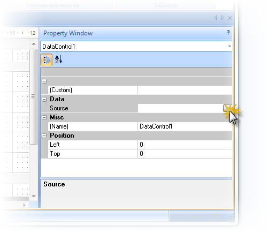Viewport: 268px width, 233px height.
Task: Click the Source value browse button
Action: pos(227,108)
